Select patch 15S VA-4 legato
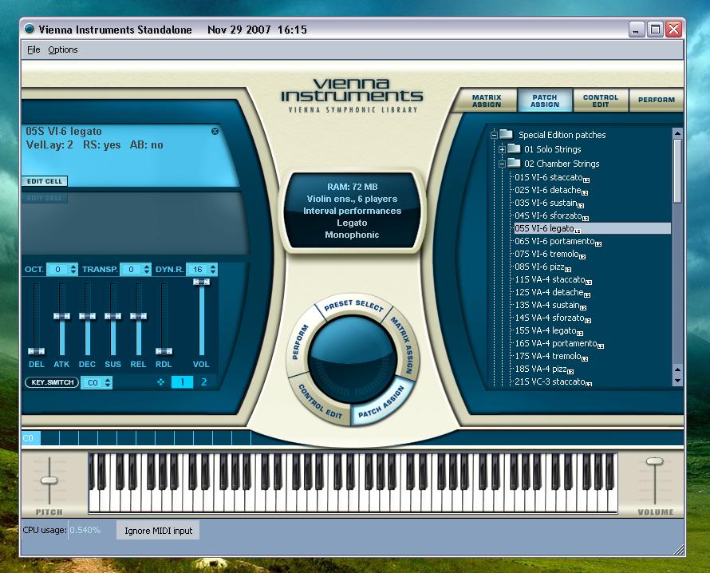The height and width of the screenshot is (573, 710). point(548,330)
